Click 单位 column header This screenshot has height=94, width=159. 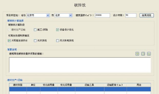coord(33,85)
